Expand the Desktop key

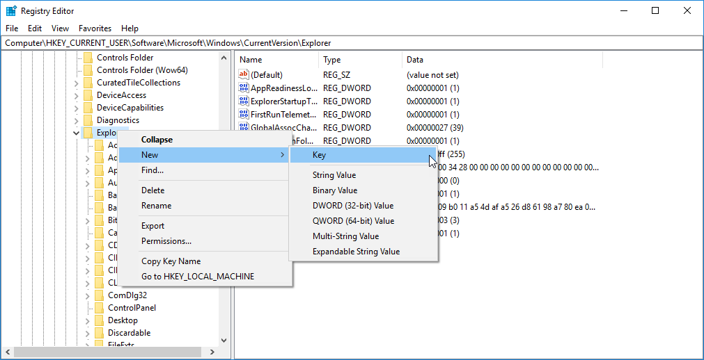pos(87,320)
